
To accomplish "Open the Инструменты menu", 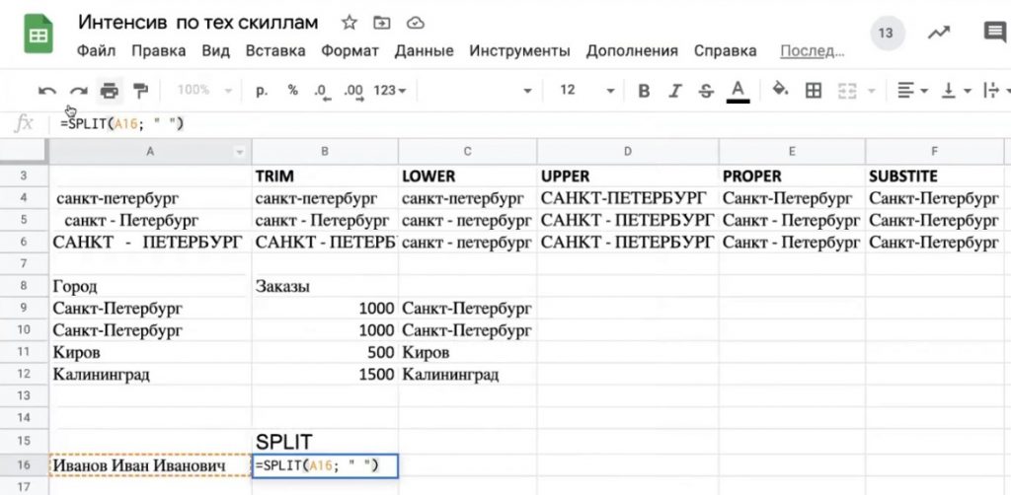I will [519, 51].
